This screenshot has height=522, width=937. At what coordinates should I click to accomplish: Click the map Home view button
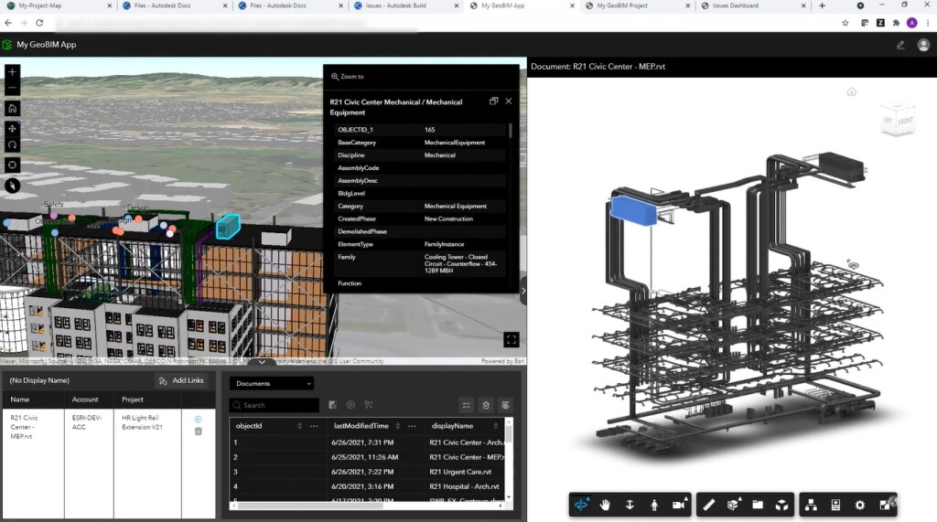12,108
